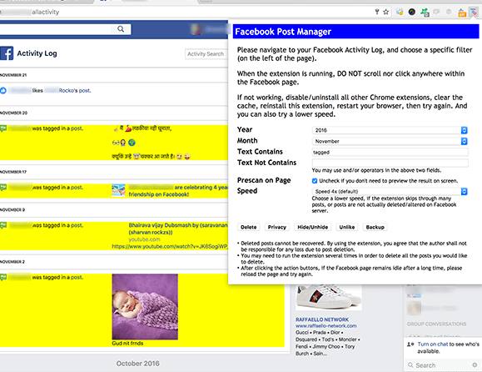Click the Unlike button
This screenshot has height=372, width=482.
347,227
